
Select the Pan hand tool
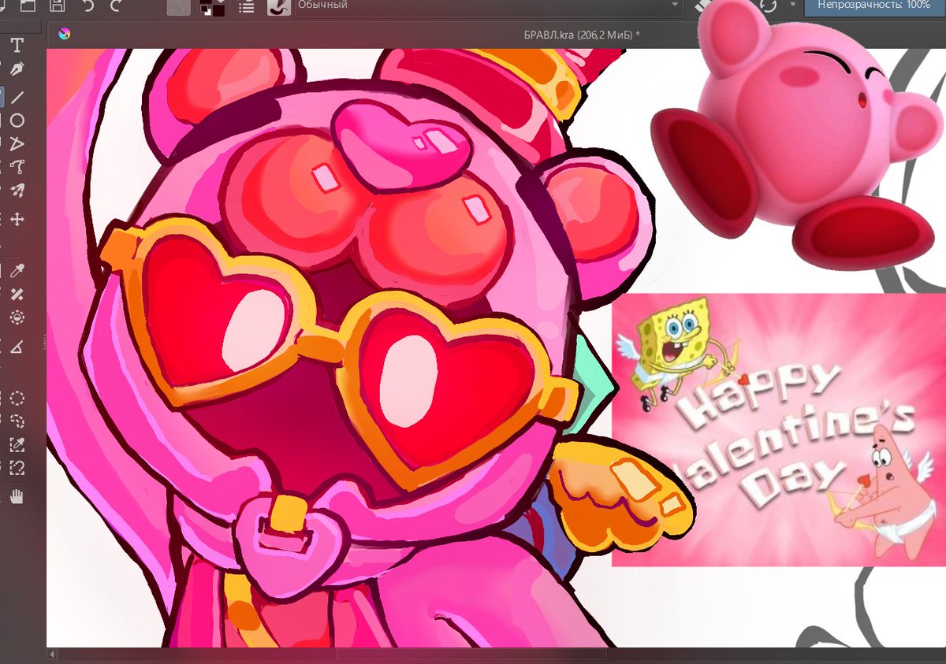(17, 496)
